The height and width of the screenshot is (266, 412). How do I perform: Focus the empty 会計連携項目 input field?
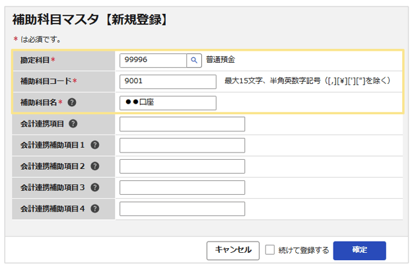click(x=182, y=124)
